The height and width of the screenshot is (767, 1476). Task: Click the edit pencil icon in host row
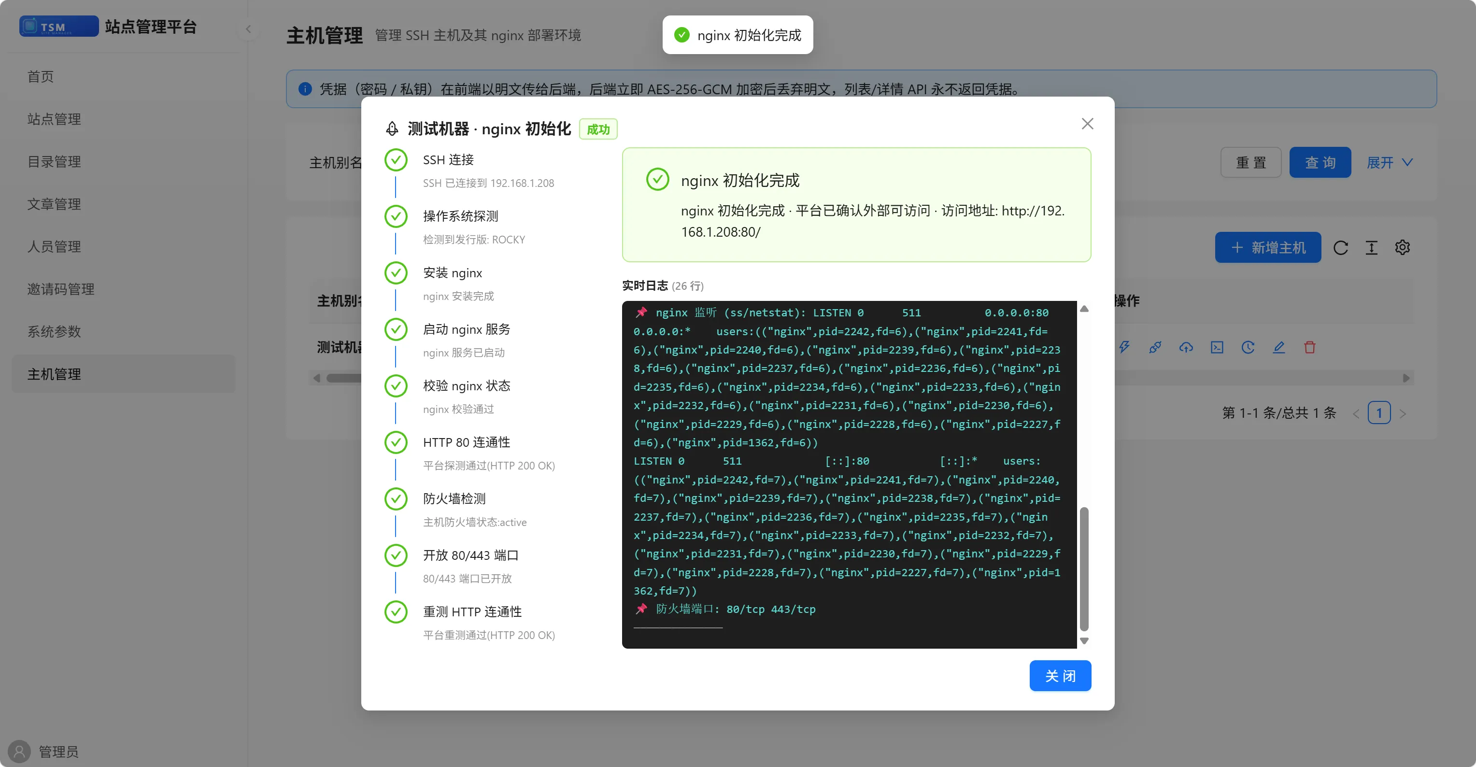click(1279, 347)
